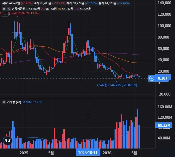Click the 120.00M volume axis label
Screen dimensions: 175x157
(x=165, y=117)
